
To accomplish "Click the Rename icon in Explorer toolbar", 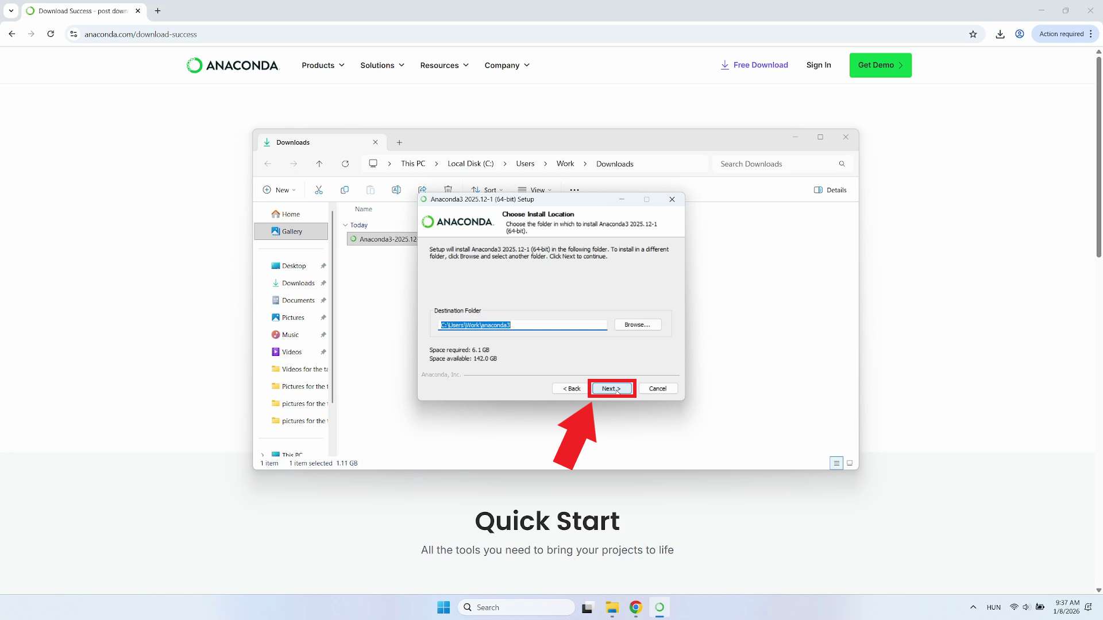I will (x=396, y=190).
